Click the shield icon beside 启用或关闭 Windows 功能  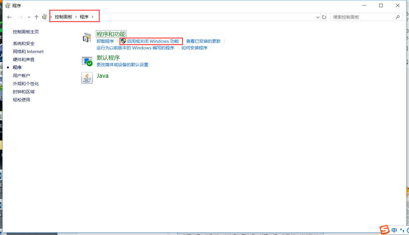124,41
